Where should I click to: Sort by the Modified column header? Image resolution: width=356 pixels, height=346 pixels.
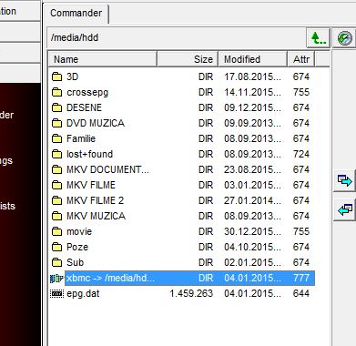253,59
